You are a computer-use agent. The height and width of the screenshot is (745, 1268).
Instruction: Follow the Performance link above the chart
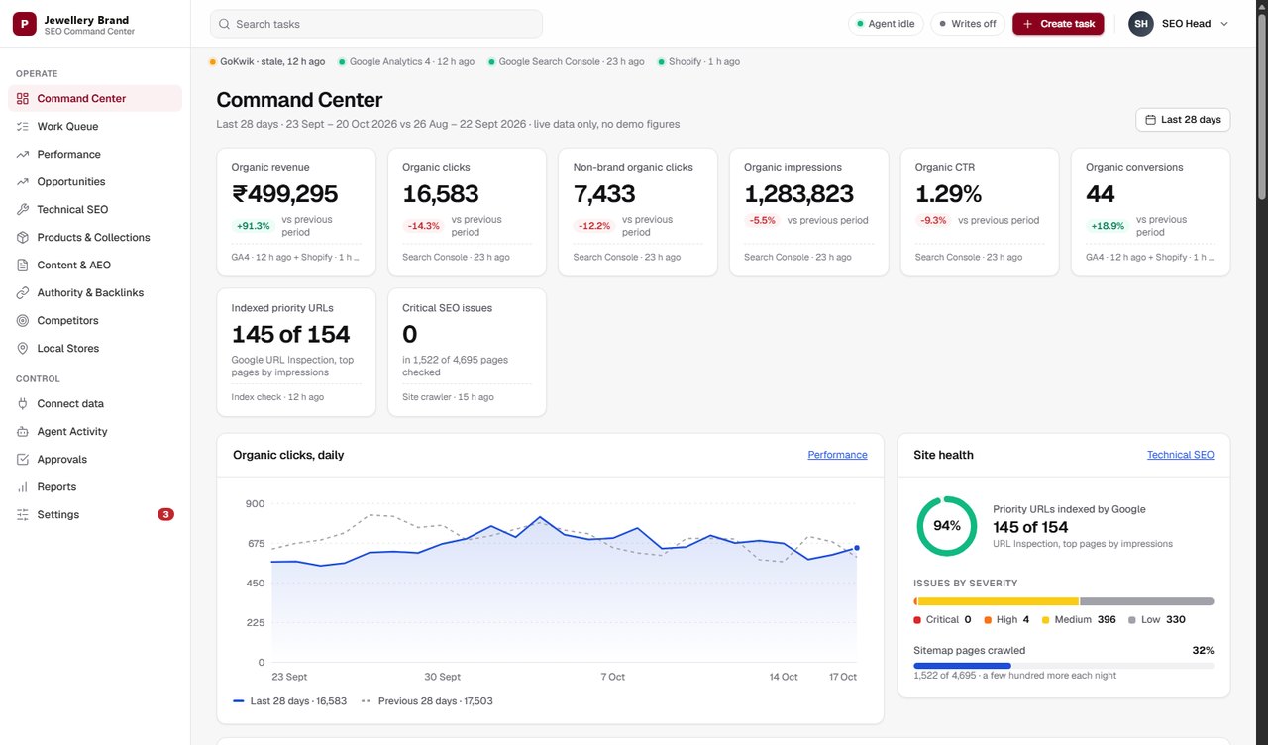click(x=837, y=455)
